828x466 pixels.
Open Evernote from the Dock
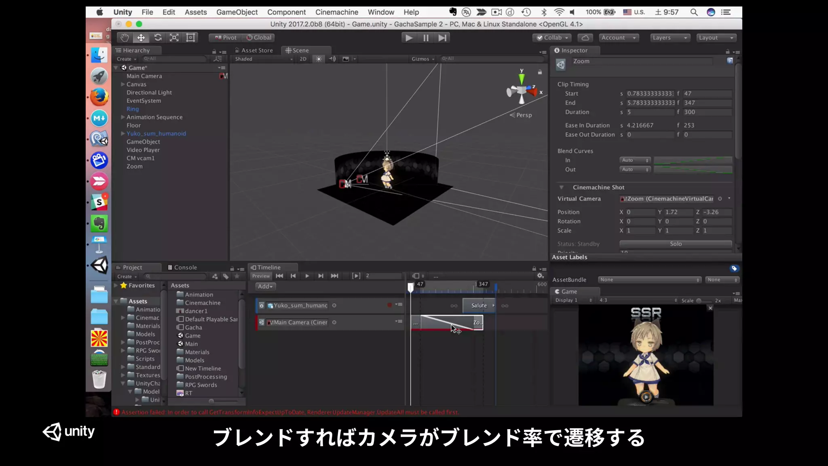[x=99, y=223]
